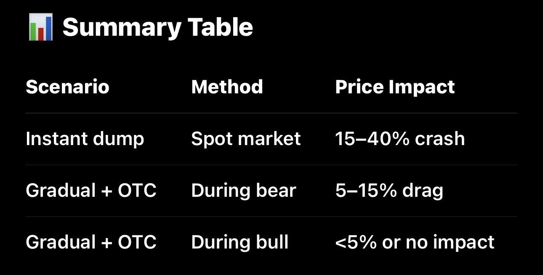Click the 15–40% crash cell
This screenshot has width=543, height=275.
pyautogui.click(x=400, y=139)
